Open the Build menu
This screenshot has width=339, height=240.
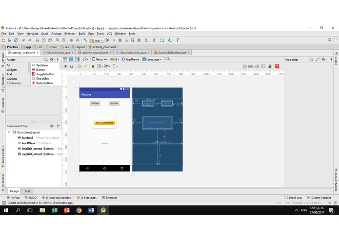point(82,34)
